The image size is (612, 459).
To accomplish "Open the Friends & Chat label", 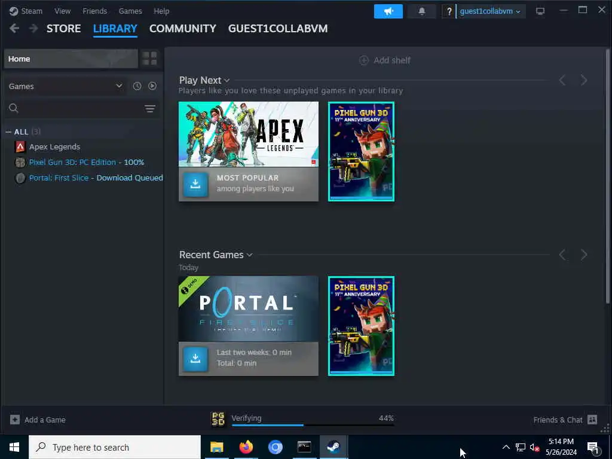I will [x=558, y=420].
